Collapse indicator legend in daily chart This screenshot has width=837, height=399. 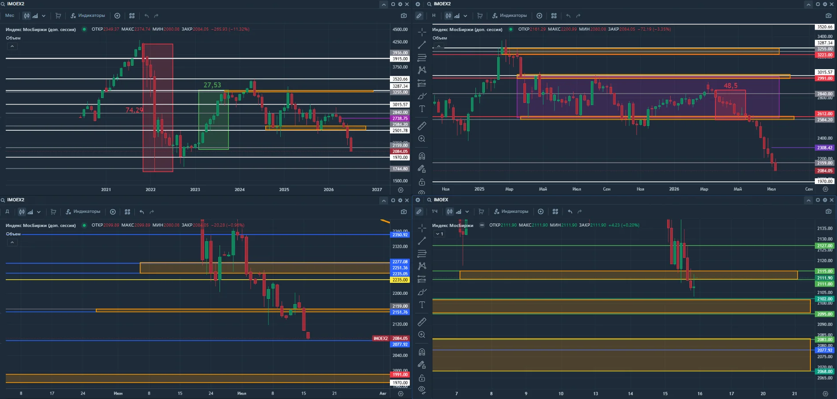[x=12, y=242]
